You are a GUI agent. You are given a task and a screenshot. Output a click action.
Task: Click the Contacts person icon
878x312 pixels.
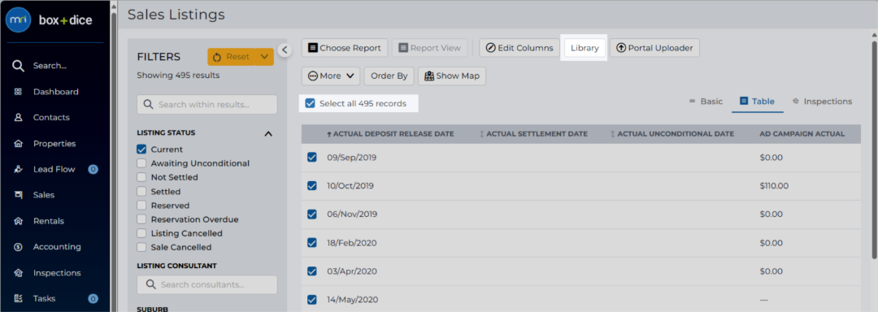(x=18, y=118)
